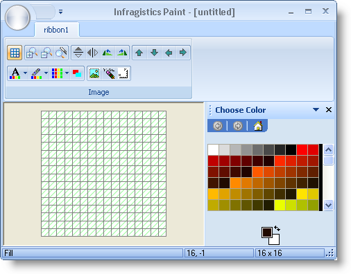Screen dimensions: 351x274
Task: Click the 16 x 16 size readout
Action: pyautogui.click(x=270, y=253)
